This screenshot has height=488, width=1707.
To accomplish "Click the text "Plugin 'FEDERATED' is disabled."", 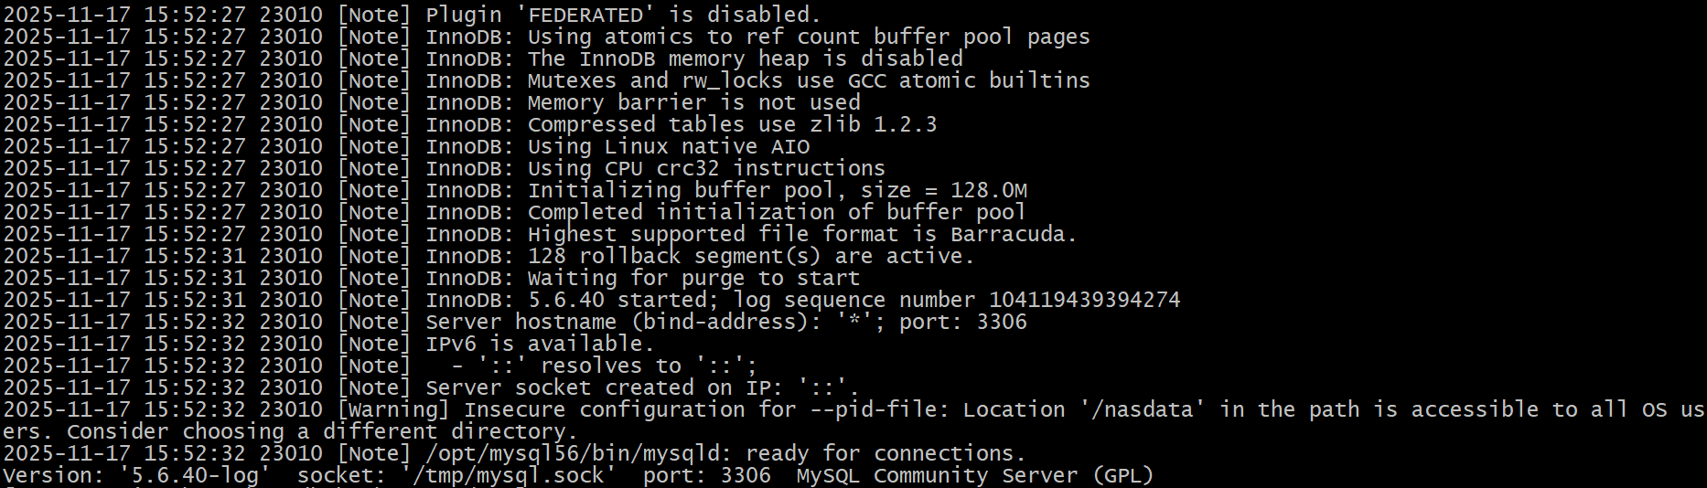I will (x=623, y=16).
